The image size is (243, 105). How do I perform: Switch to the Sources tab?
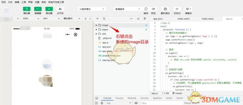click(x=119, y=98)
